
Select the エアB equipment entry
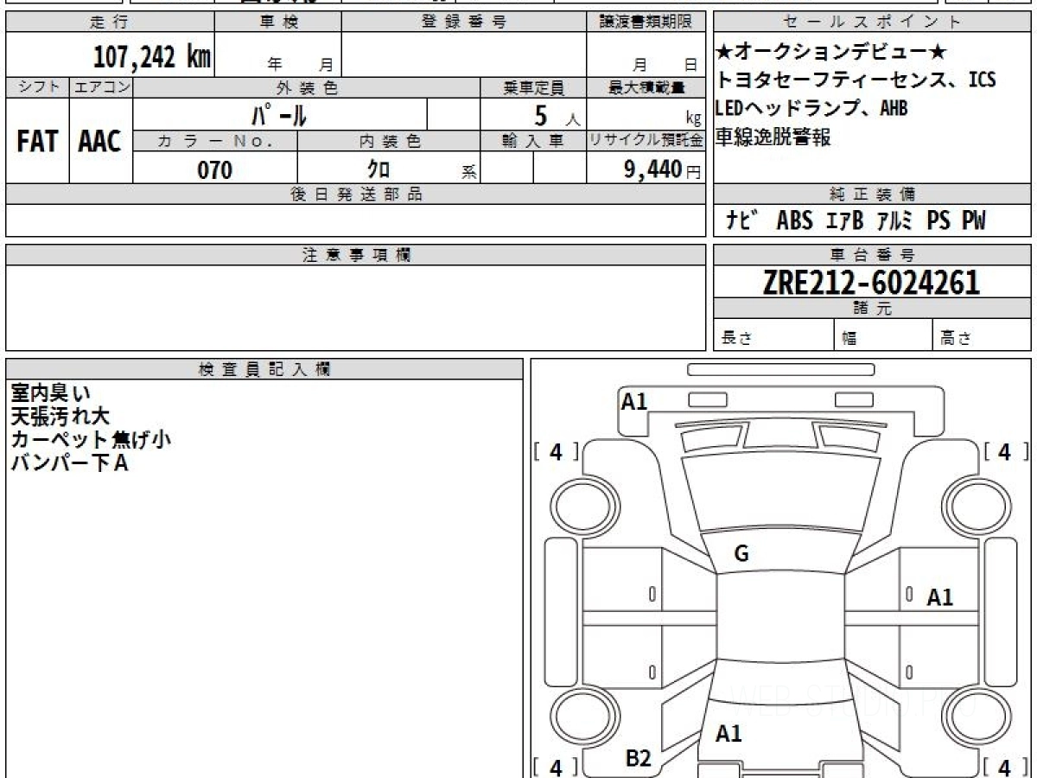(x=844, y=221)
